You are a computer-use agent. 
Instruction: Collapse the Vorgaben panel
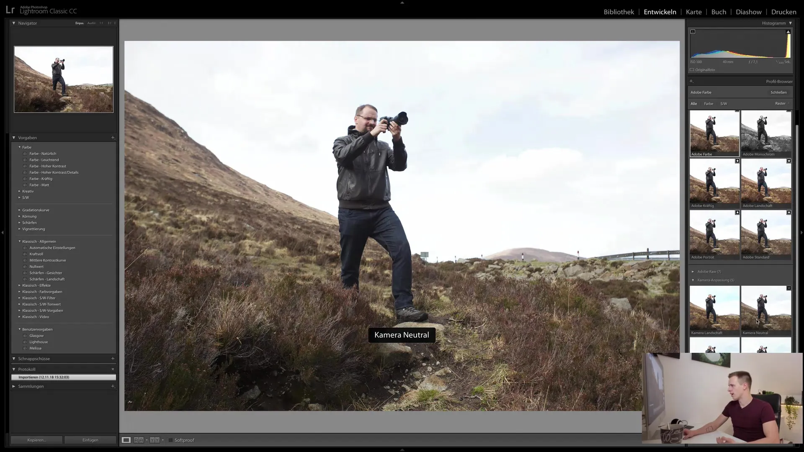coord(14,137)
